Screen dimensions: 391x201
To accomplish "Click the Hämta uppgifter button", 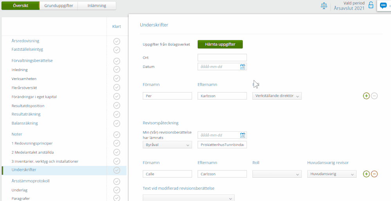I will (220, 44).
